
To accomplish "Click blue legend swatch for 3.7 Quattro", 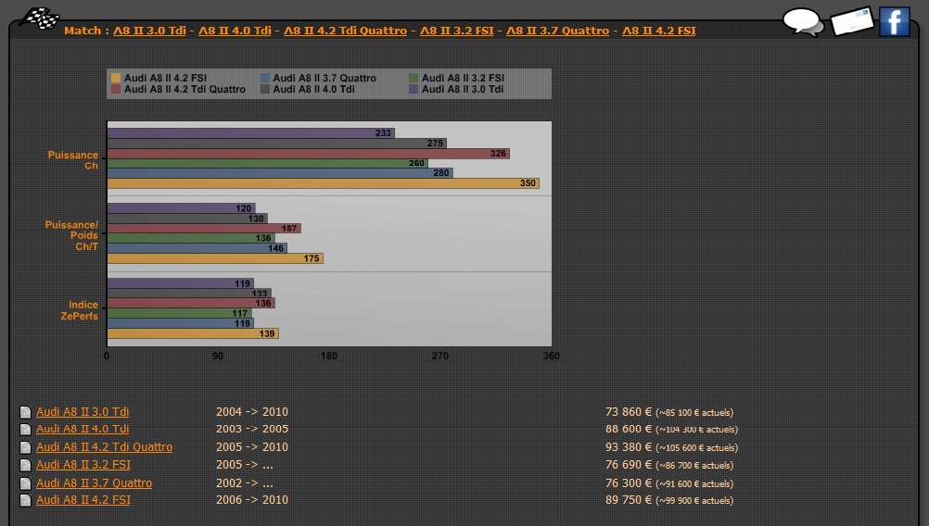I will (265, 78).
